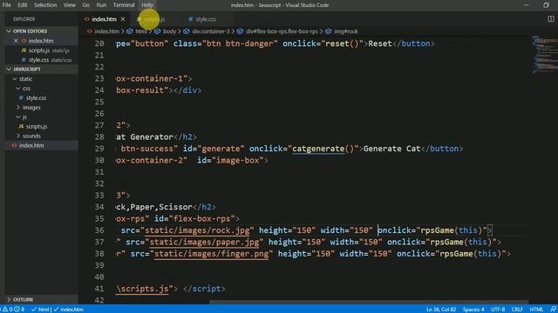This screenshot has height=313, width=558.
Task: Open the Run menu
Action: [x=101, y=5]
